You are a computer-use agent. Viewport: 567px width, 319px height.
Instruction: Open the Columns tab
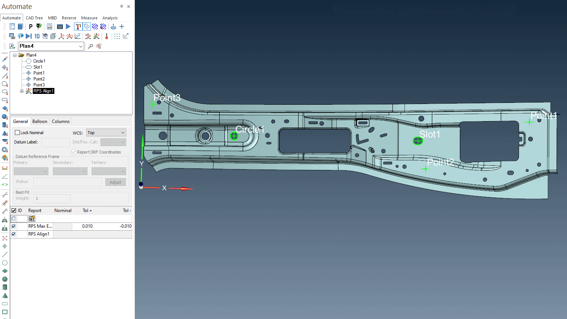61,121
